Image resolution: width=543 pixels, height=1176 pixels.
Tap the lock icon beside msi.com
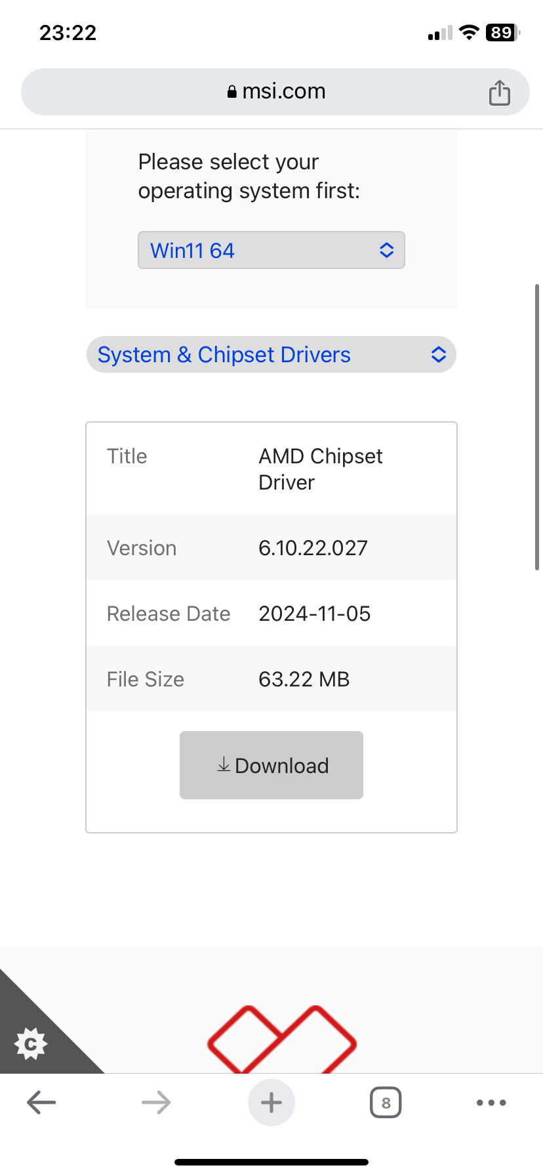click(231, 92)
